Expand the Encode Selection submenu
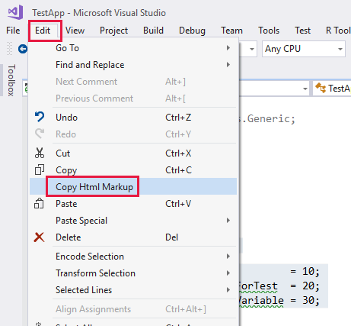 133,257
